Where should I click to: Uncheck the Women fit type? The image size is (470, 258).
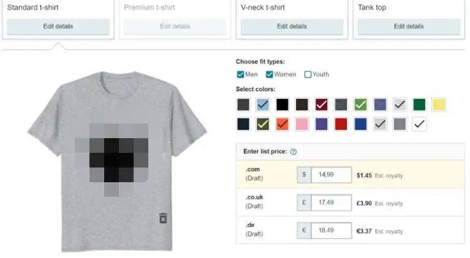(x=270, y=75)
